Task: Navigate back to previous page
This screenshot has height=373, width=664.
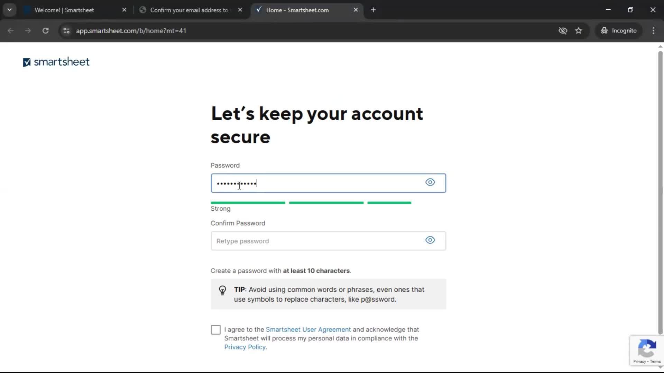Action: coord(11,30)
